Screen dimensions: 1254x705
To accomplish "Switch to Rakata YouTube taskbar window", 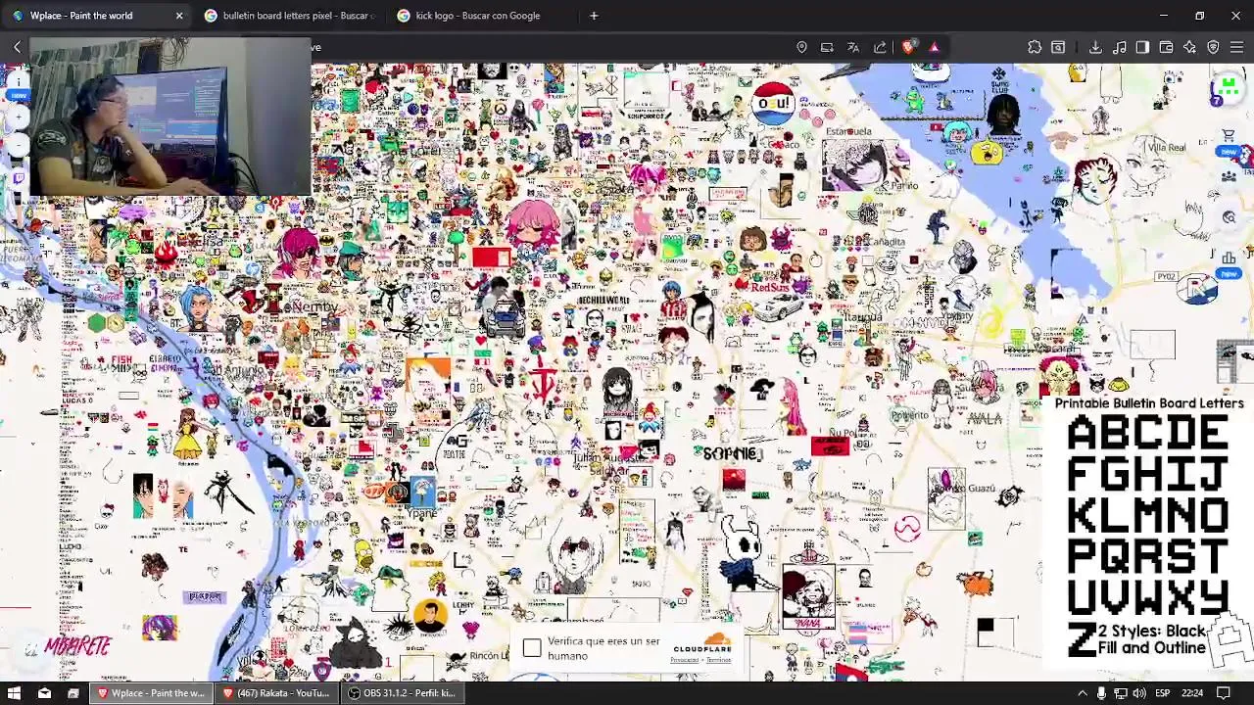I will [x=276, y=693].
